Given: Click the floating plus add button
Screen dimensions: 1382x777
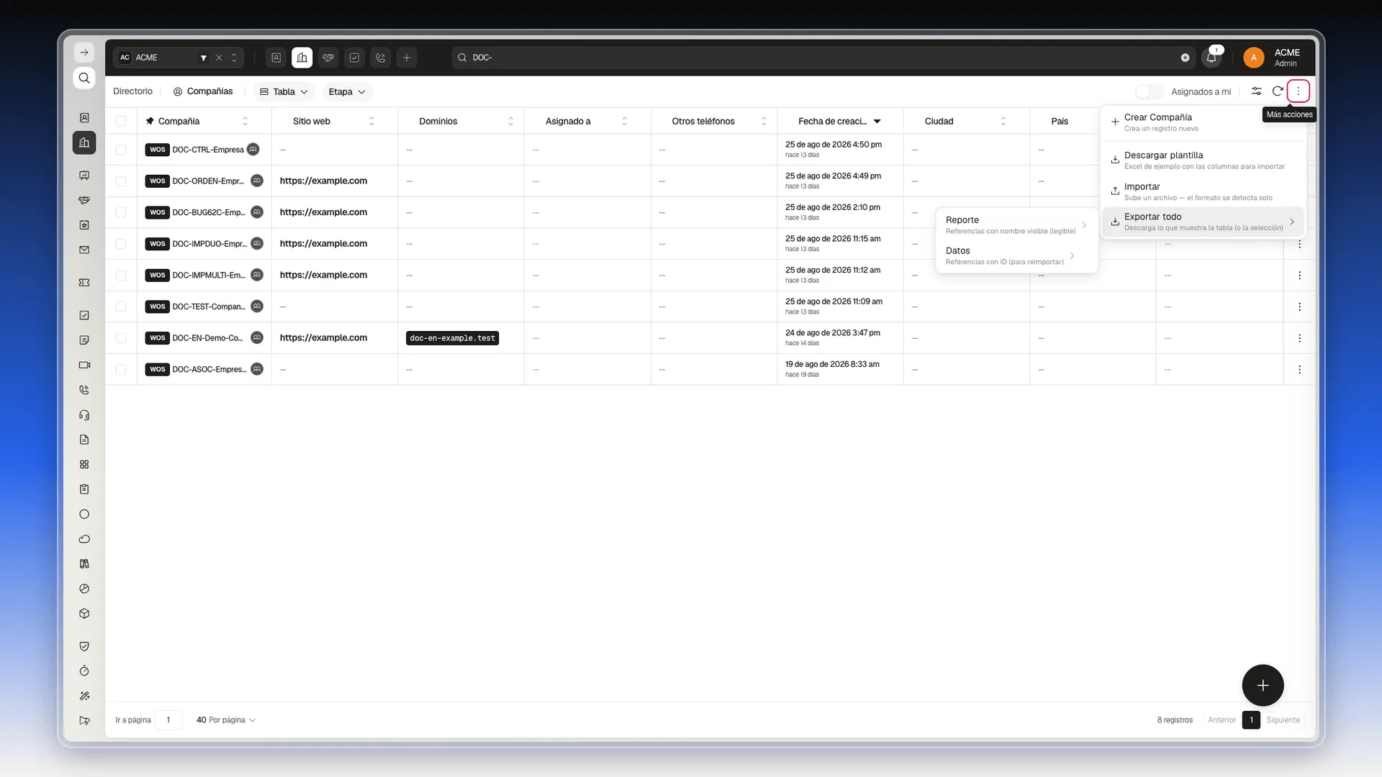Looking at the screenshot, I should pos(1263,685).
